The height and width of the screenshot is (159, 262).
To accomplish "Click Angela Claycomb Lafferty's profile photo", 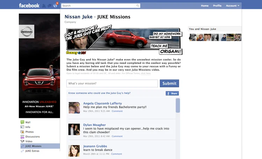I will pos(74,108).
